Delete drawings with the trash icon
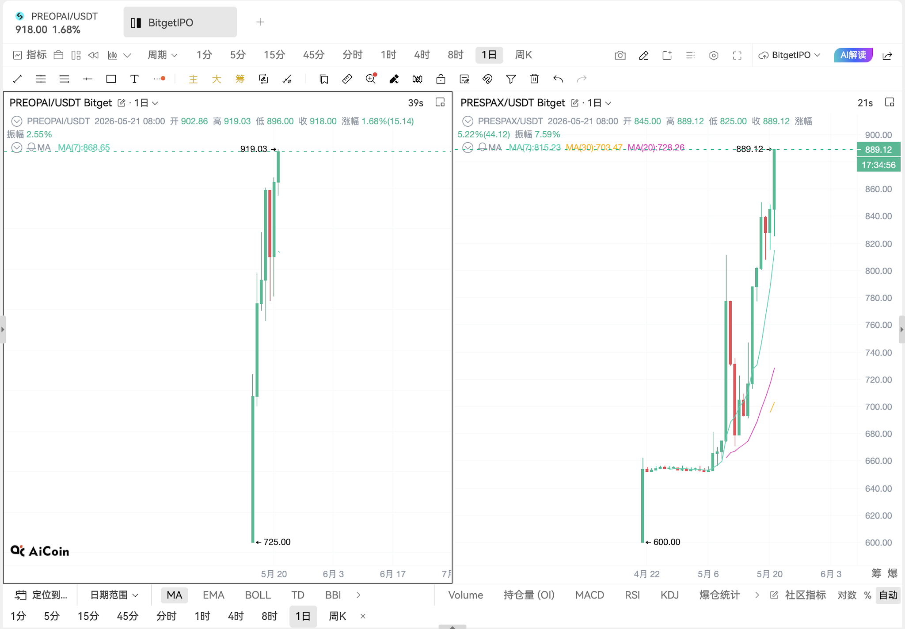Image resolution: width=905 pixels, height=629 pixels. 534,79
